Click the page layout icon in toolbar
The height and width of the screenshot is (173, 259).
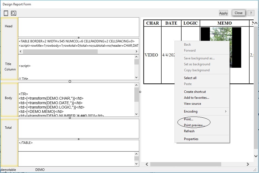[6, 13]
